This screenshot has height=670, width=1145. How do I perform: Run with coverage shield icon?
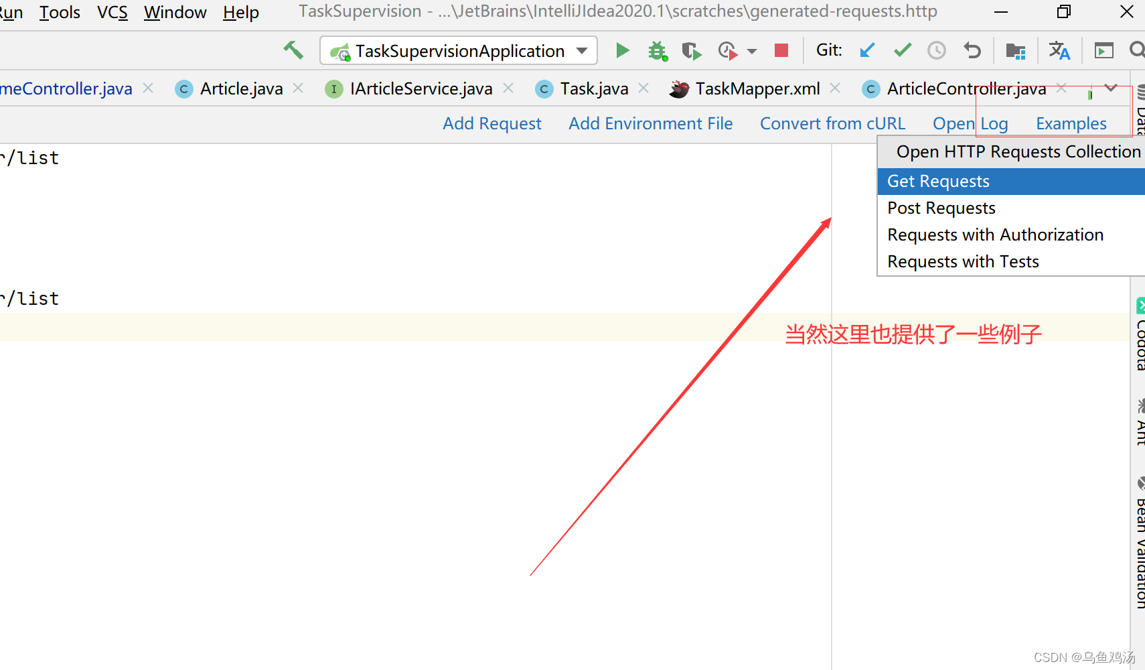click(691, 51)
